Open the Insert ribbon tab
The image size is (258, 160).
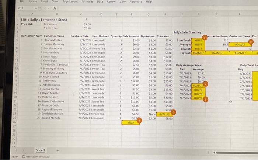[45, 1]
